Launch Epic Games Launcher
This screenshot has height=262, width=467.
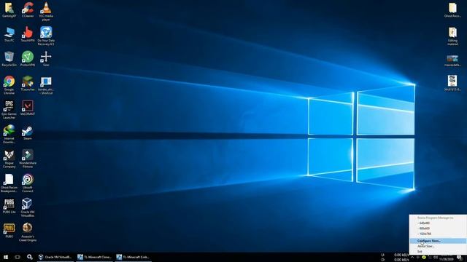(x=9, y=109)
